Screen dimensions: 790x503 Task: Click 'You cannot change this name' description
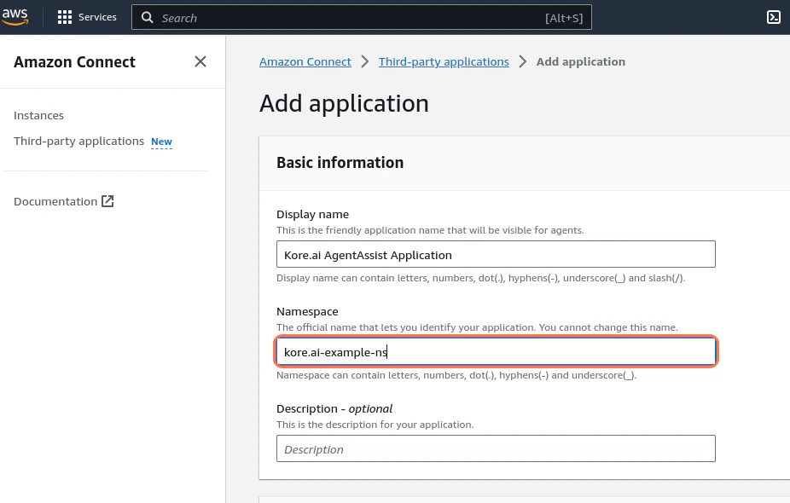coord(608,327)
